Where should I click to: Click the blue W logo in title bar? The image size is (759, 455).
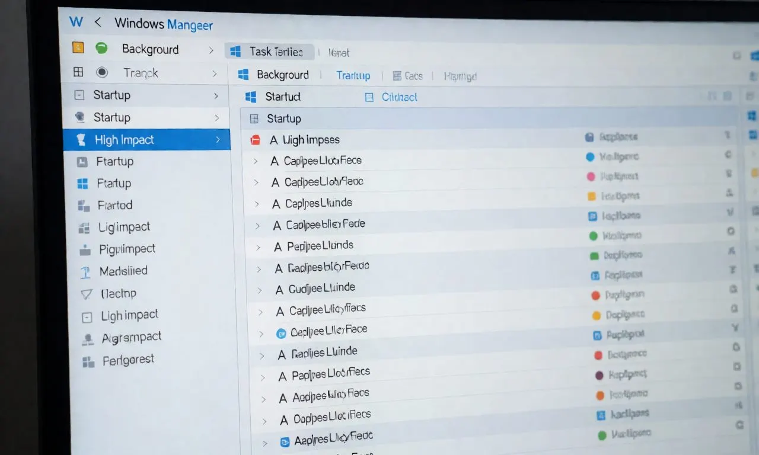click(x=76, y=23)
